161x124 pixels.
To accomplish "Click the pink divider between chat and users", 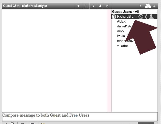I will coord(109,61).
